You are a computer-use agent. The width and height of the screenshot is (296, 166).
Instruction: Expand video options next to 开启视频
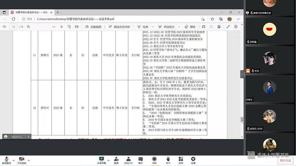click(29, 160)
